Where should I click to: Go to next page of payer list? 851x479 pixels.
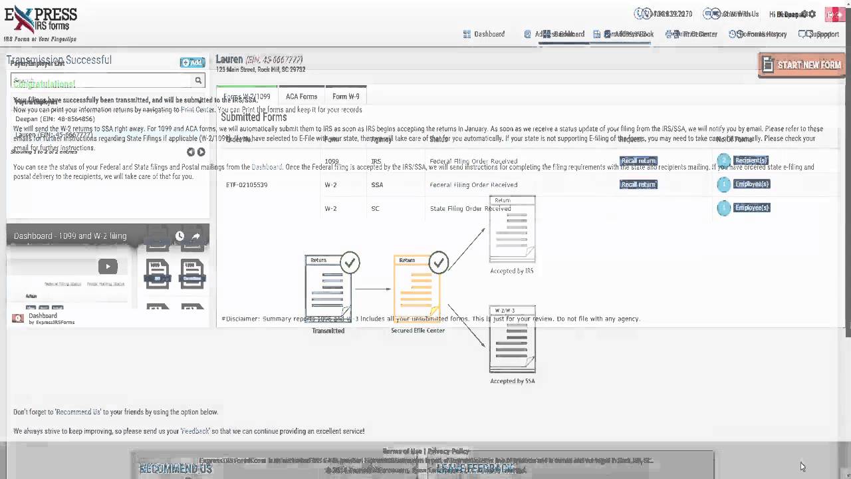tap(201, 152)
